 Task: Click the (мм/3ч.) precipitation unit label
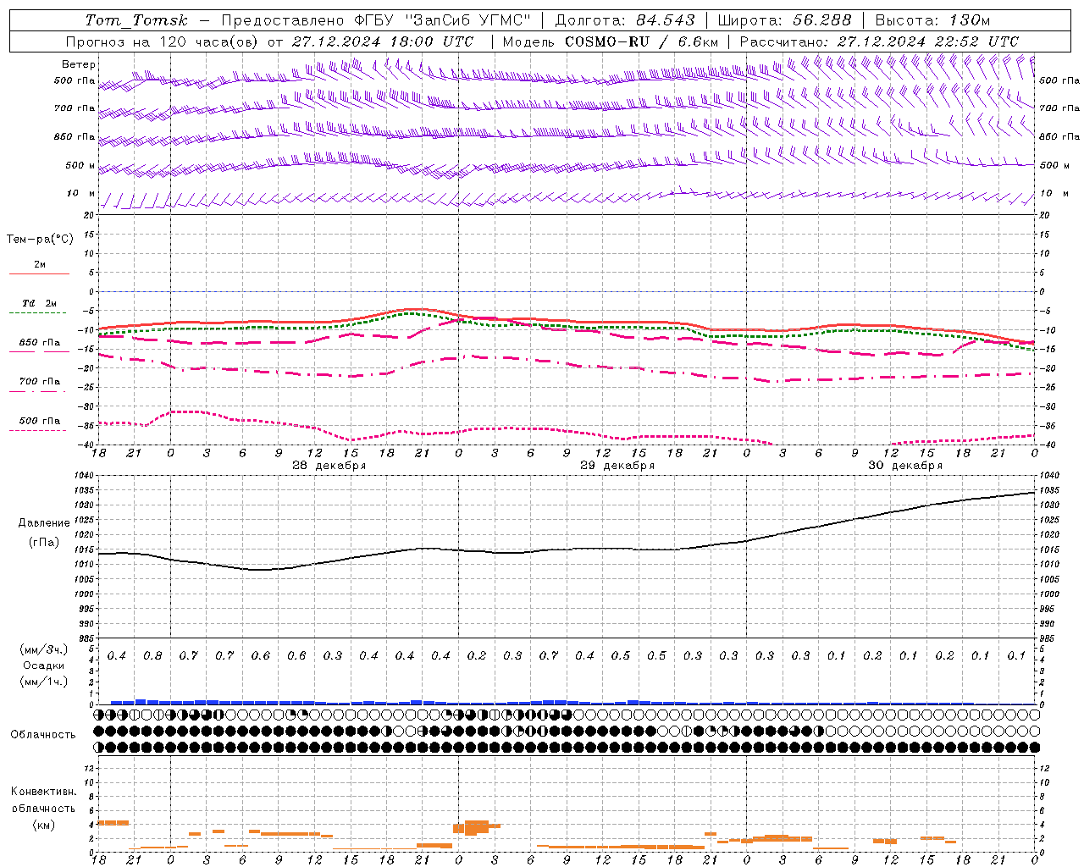[43, 649]
